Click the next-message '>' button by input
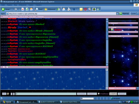This screenshot has height=104, width=139. point(14,94)
